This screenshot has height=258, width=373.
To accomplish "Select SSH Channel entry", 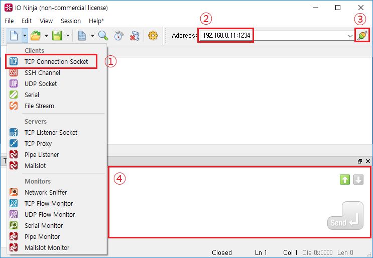I will pyautogui.click(x=56, y=72).
